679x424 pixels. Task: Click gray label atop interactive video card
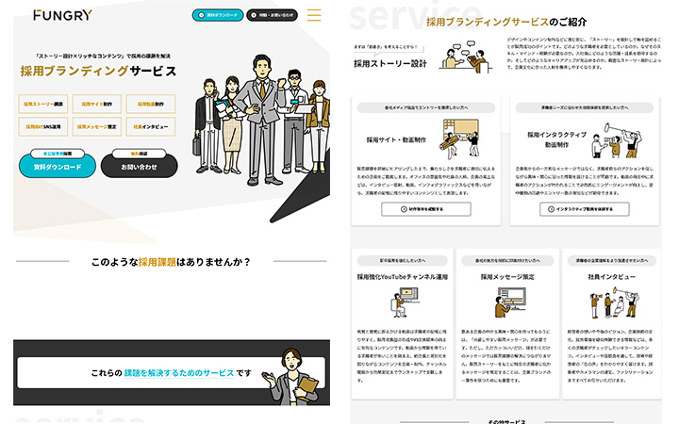(585, 107)
